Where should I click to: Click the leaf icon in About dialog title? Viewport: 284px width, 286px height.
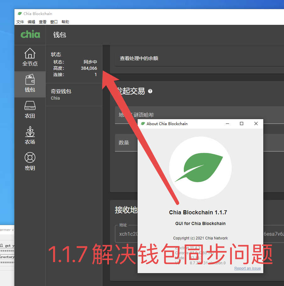tap(143, 124)
